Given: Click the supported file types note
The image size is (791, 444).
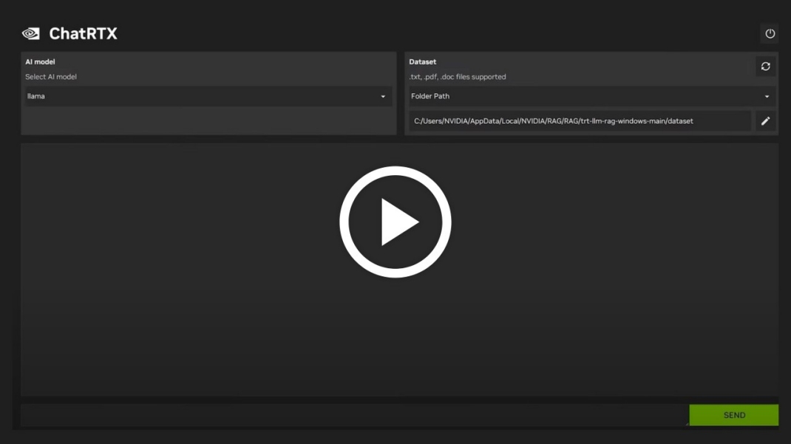Looking at the screenshot, I should pos(458,77).
